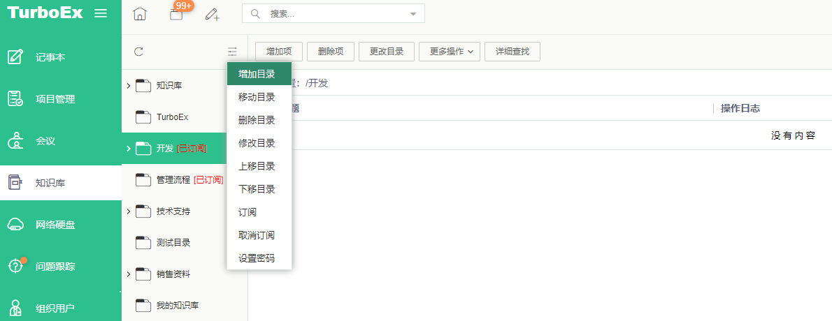Image resolution: width=832 pixels, height=321 pixels.
Task: Open 网络硬盘 in the sidebar
Action: point(61,225)
